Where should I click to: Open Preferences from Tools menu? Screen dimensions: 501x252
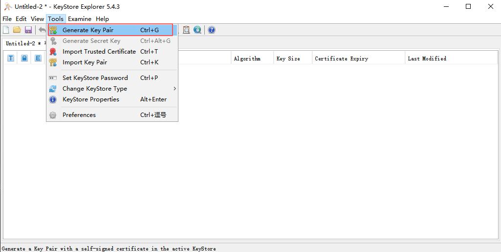click(x=112, y=115)
